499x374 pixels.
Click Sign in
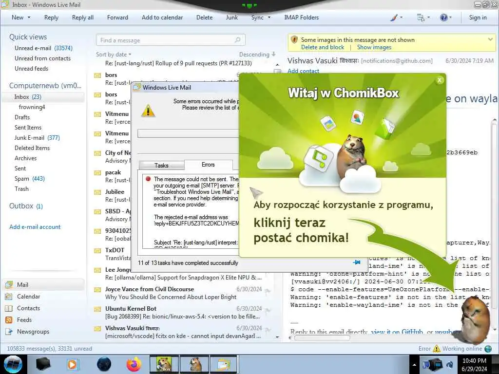[478, 18]
